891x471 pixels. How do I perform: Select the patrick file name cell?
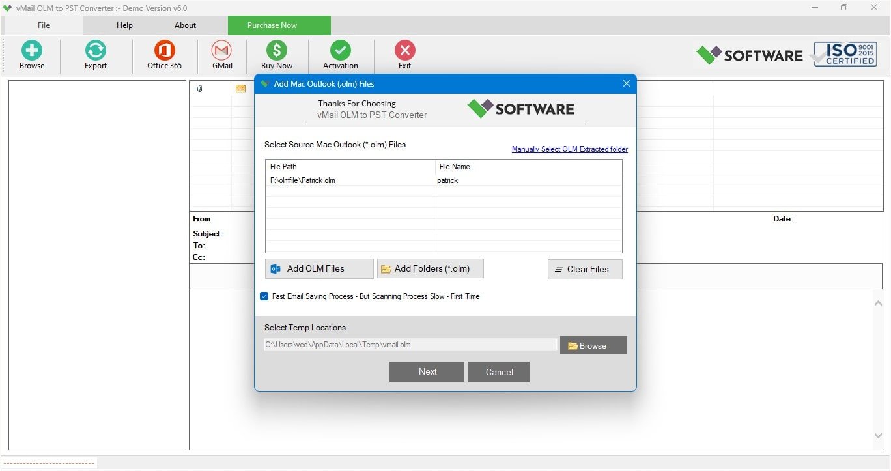528,180
